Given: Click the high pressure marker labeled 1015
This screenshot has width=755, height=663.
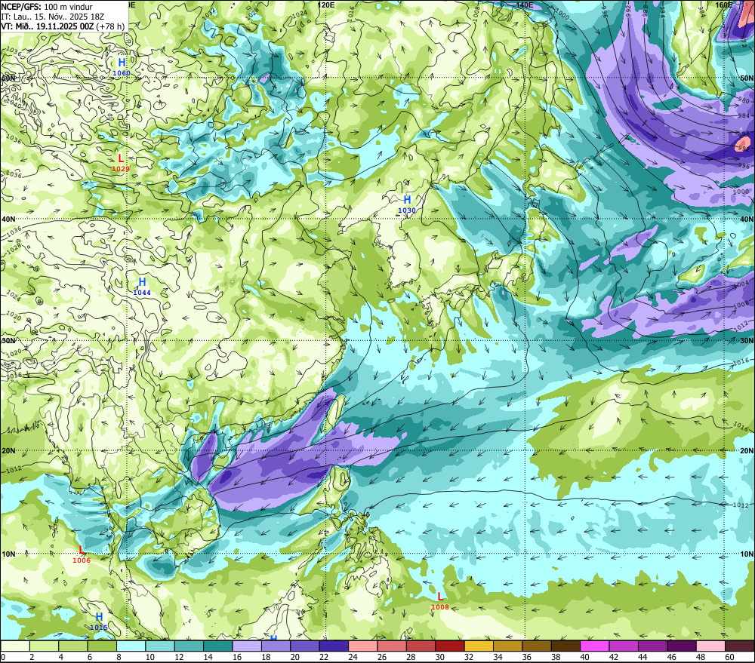Looking at the screenshot, I should [x=99, y=622].
